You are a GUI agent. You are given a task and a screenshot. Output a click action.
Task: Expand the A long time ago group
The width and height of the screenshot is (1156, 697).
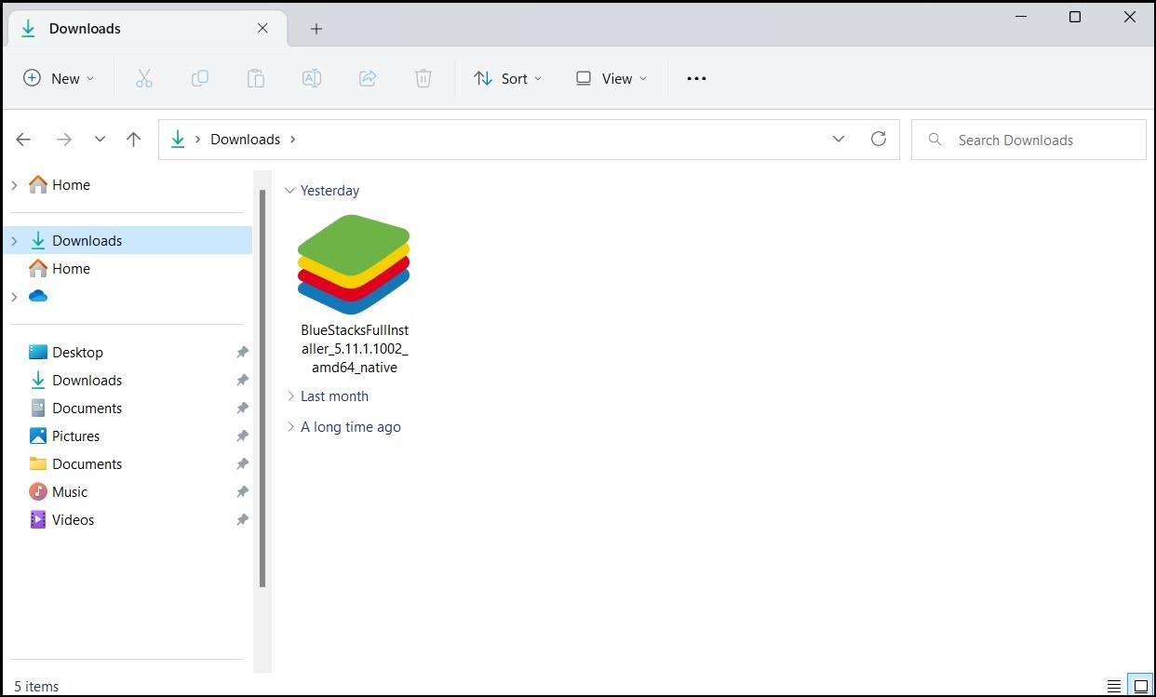[x=290, y=427]
